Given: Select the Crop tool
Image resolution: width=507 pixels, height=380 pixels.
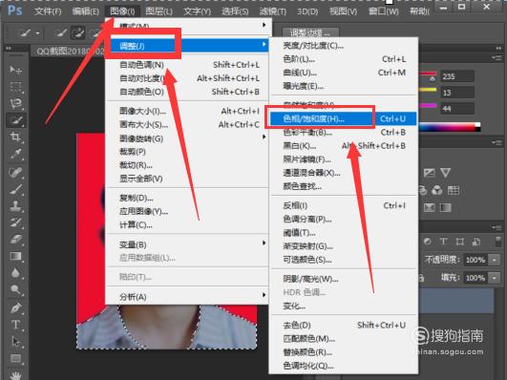Looking at the screenshot, I should tap(15, 137).
